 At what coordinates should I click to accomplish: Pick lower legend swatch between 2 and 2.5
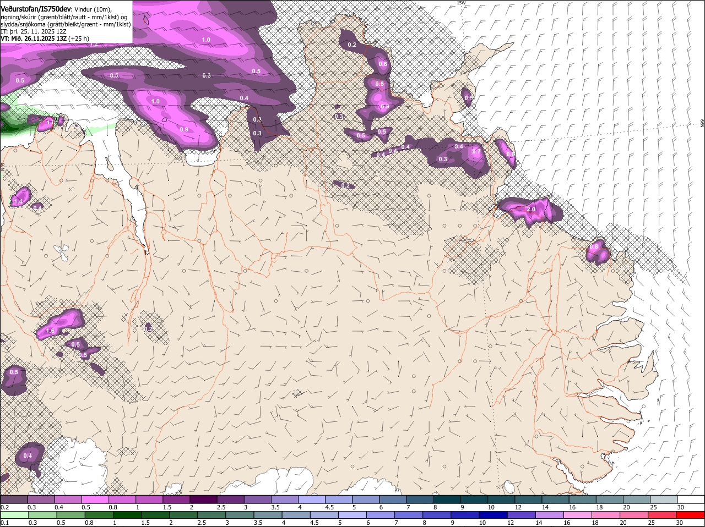coord(183,514)
